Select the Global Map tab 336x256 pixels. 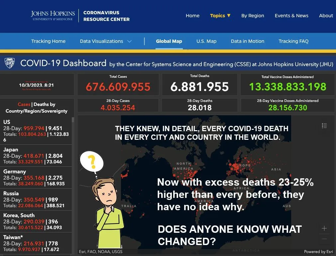[x=169, y=41]
